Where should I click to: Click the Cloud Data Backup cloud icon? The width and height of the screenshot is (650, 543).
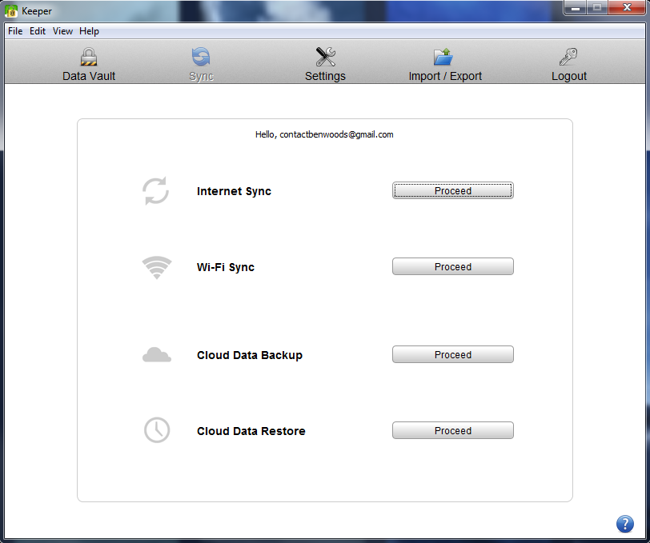tap(157, 355)
